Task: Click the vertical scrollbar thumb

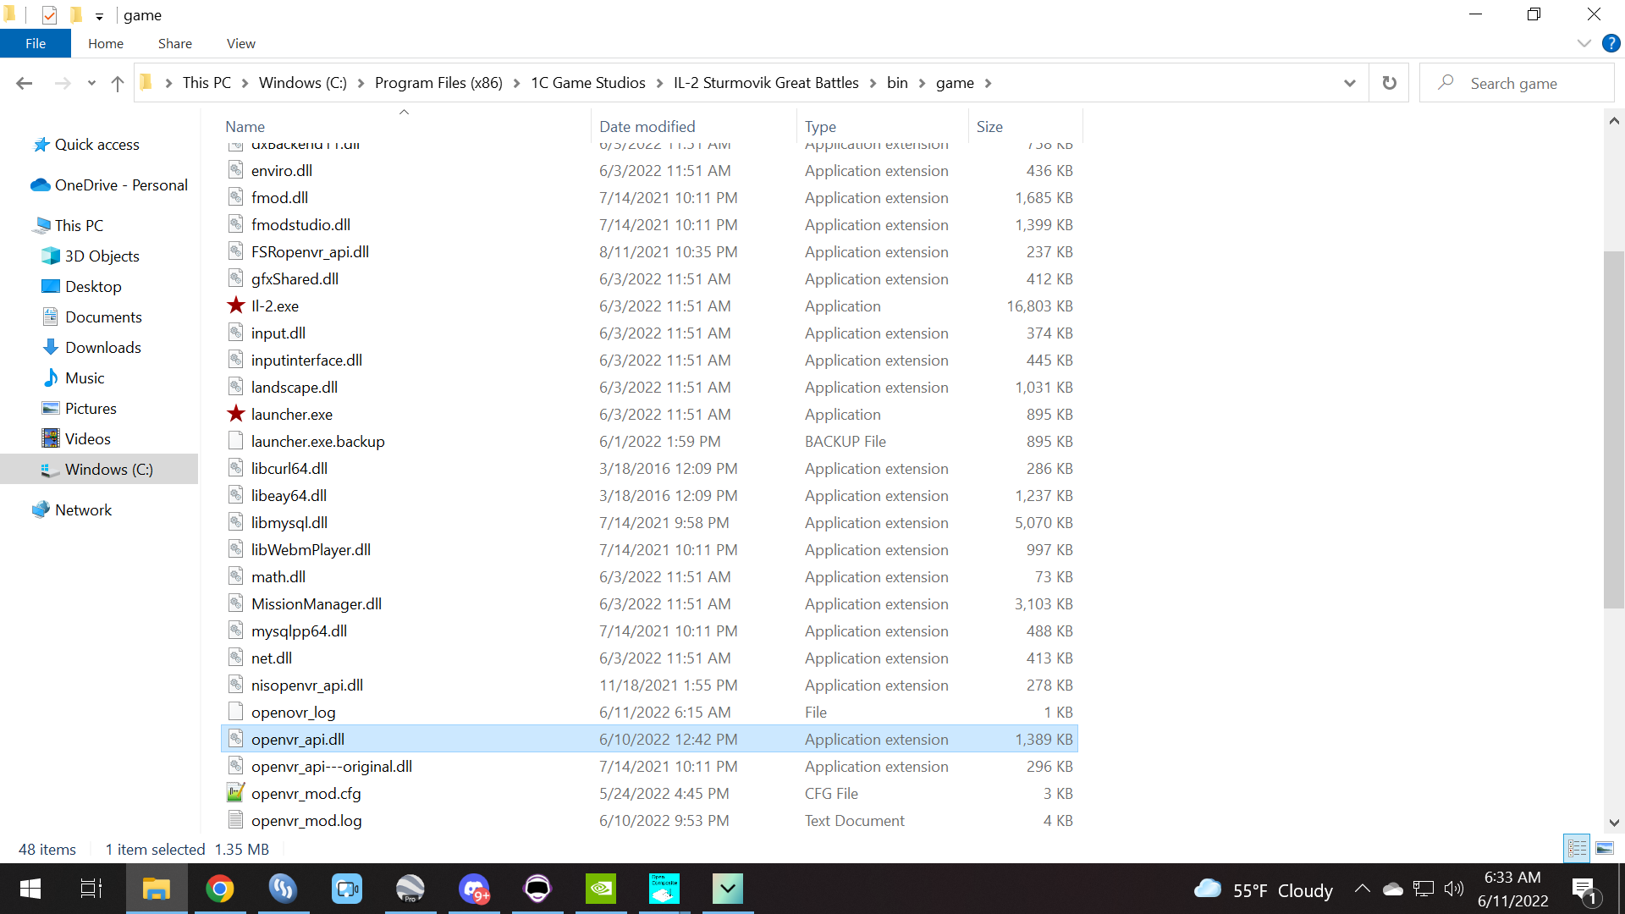Action: tap(1614, 430)
